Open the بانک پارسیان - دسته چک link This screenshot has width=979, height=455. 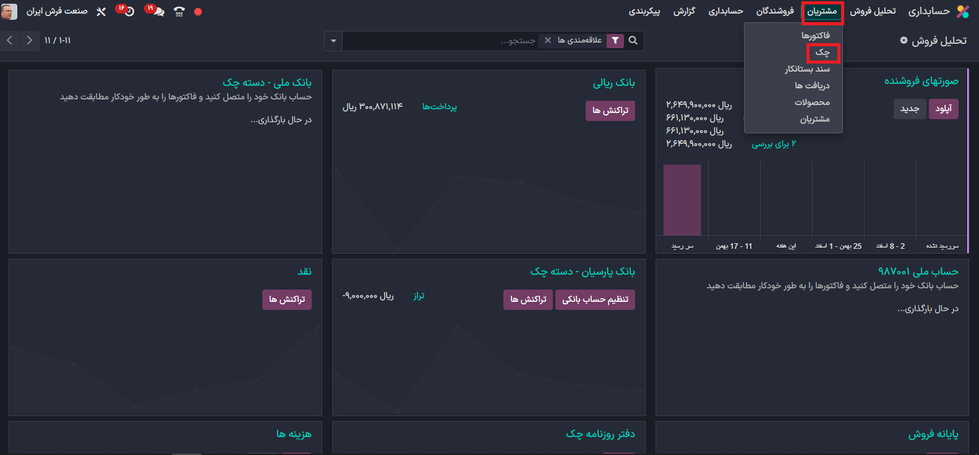click(582, 272)
